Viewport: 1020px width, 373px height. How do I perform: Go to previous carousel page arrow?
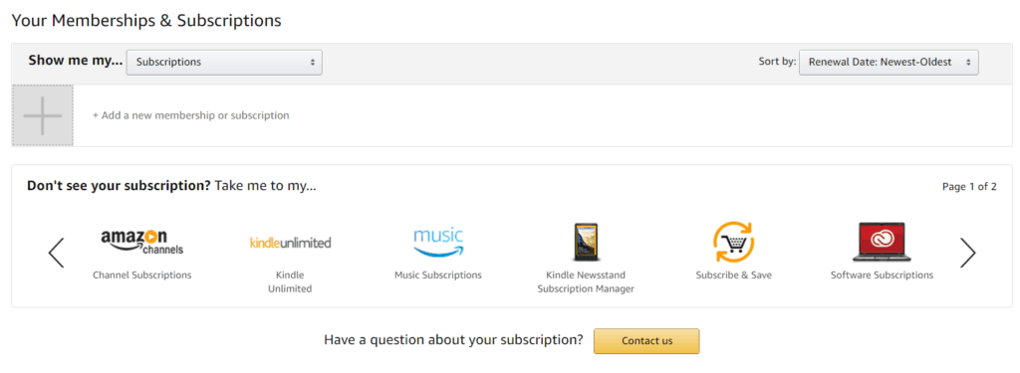[x=57, y=253]
